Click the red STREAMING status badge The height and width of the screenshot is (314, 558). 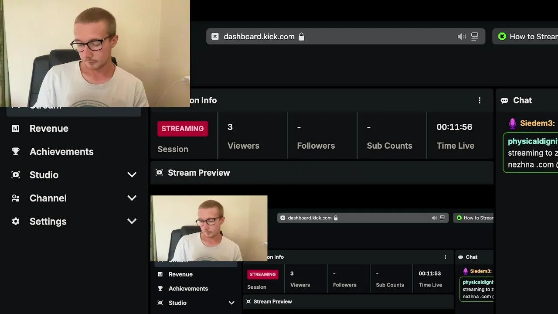(x=183, y=129)
